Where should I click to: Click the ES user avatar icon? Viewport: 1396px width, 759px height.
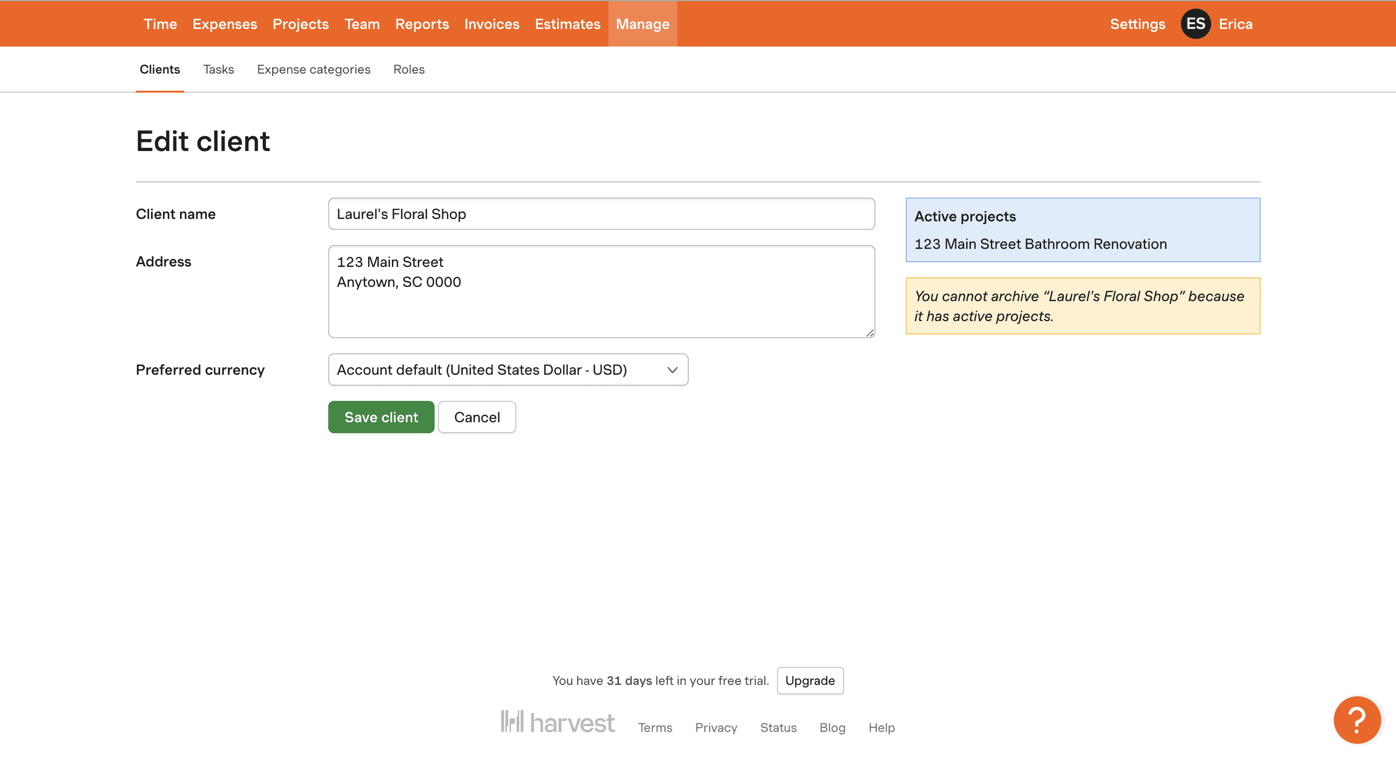point(1196,24)
